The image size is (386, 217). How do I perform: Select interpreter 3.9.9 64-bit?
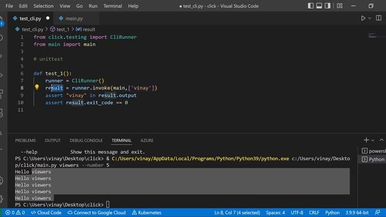357,213
